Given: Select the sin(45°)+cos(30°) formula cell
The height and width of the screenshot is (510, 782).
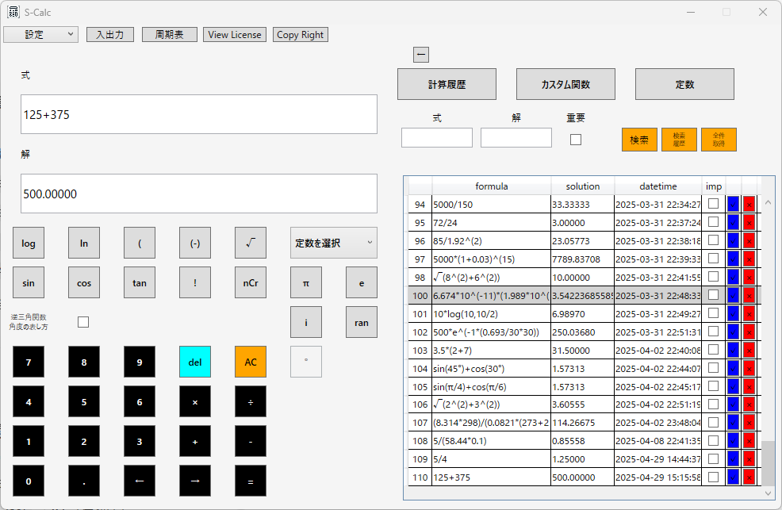Looking at the screenshot, I should click(491, 368).
